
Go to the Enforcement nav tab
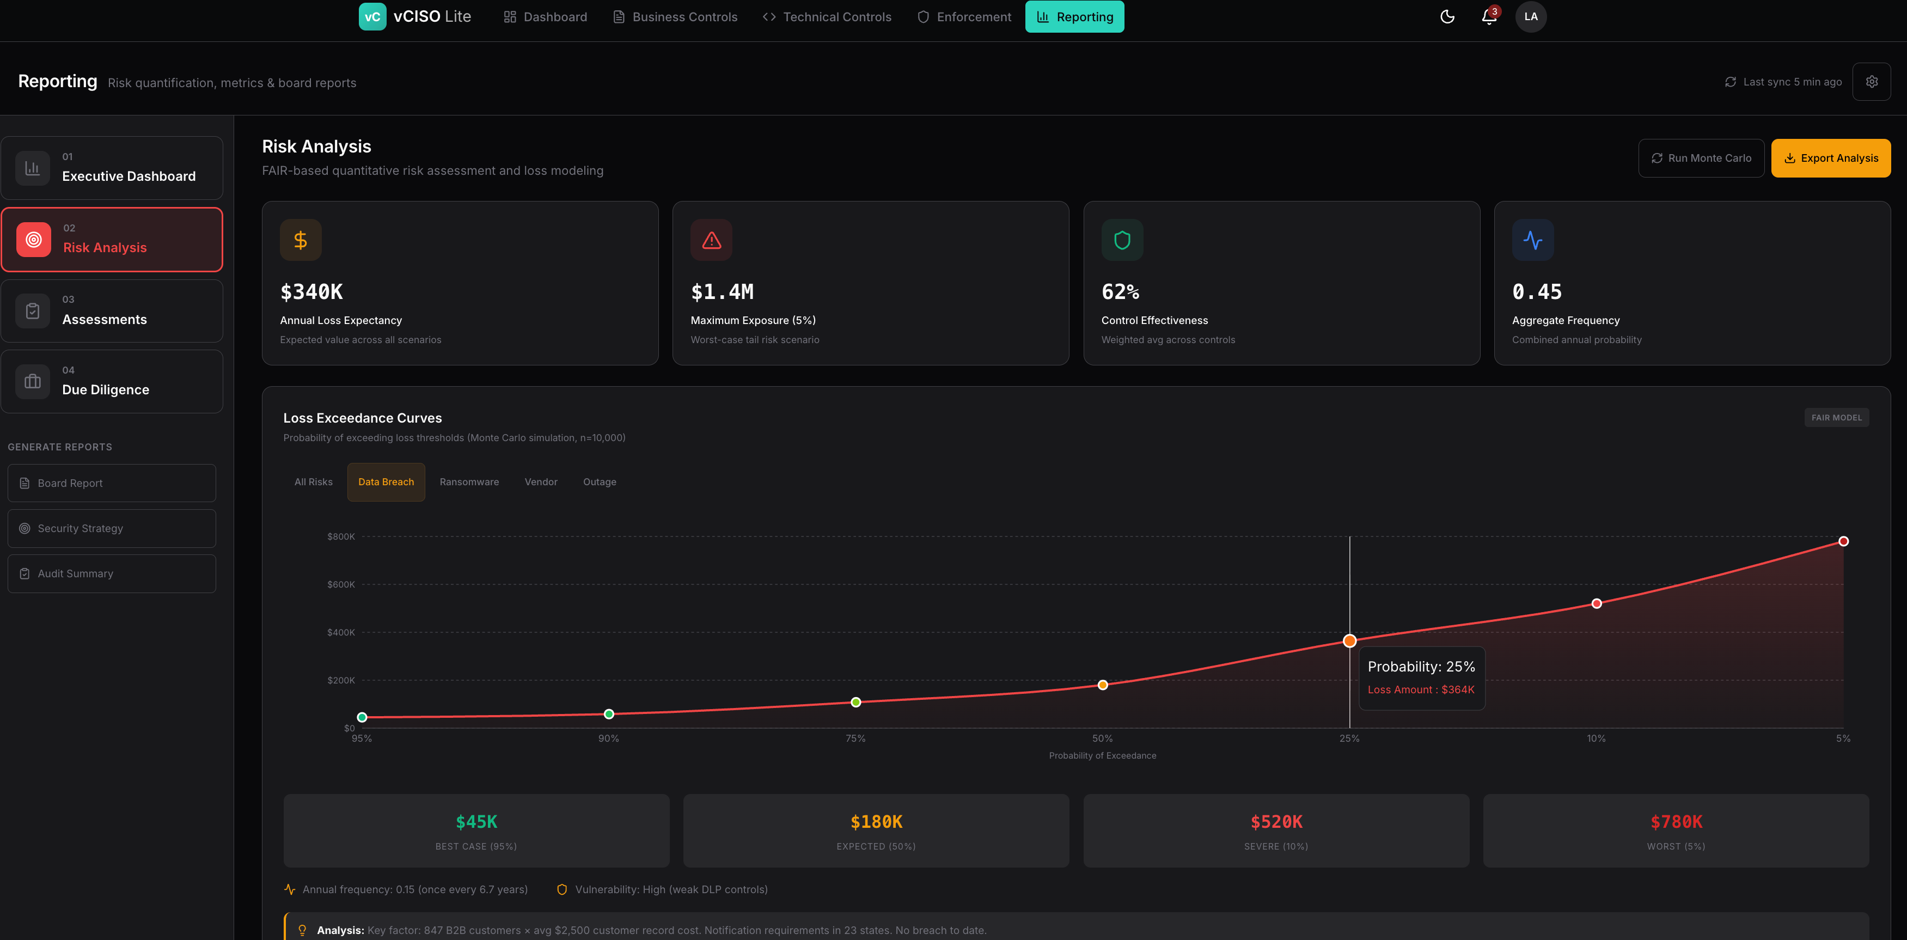[x=964, y=16]
